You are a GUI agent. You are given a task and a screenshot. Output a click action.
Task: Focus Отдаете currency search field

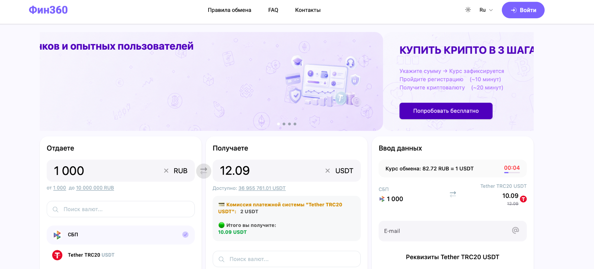(121, 209)
